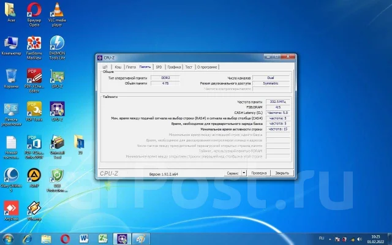This screenshot has height=245, width=392.
Task: Open the Windows Start menu orb
Action: (x=8, y=239)
